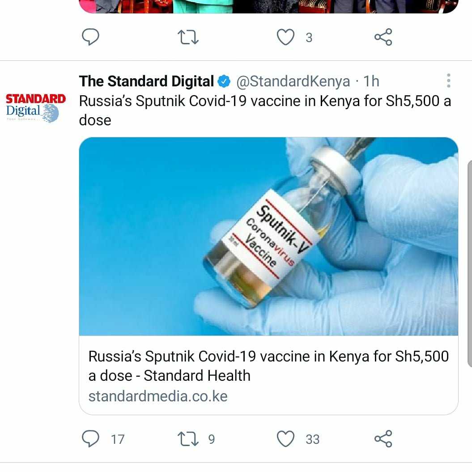Viewport: 472px width, 472px height.
Task: Open the tweet's three-dot overflow menu
Action: point(449,81)
